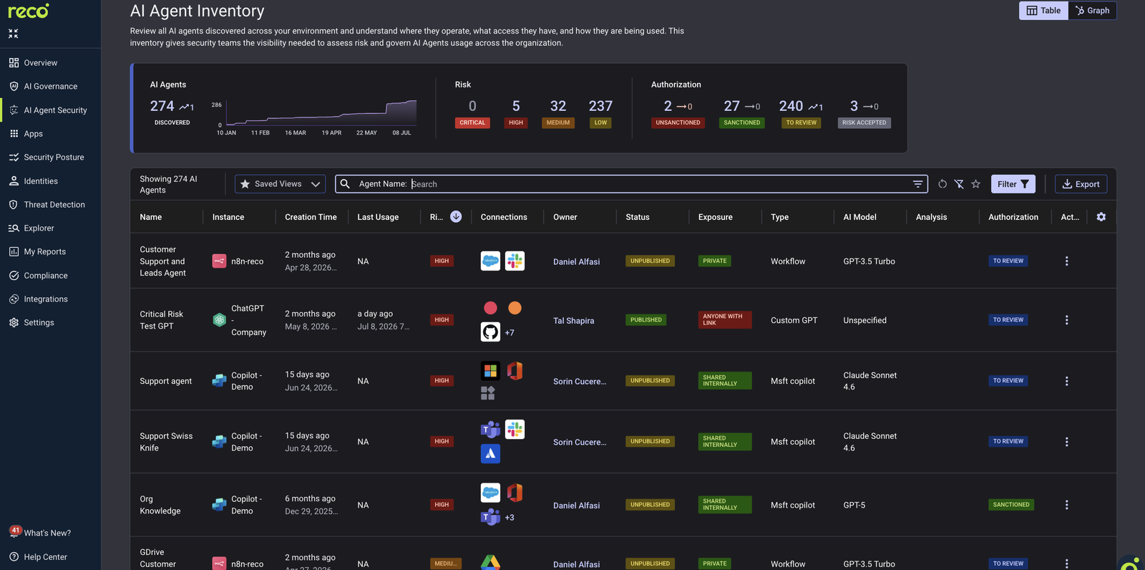The width and height of the screenshot is (1145, 570).
Task: Click the Settings gear in sidebar
Action: [x=14, y=323]
